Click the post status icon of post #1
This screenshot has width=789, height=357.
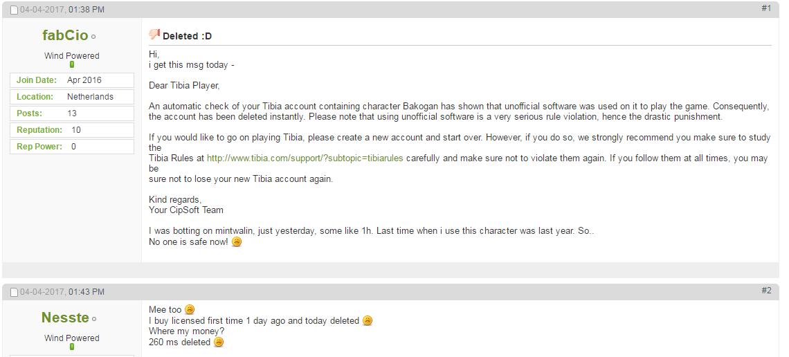(x=14, y=10)
